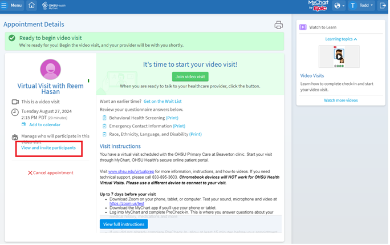Click the OHSU Health MyChart logo
The width and height of the screenshot is (390, 245).
(x=58, y=6)
